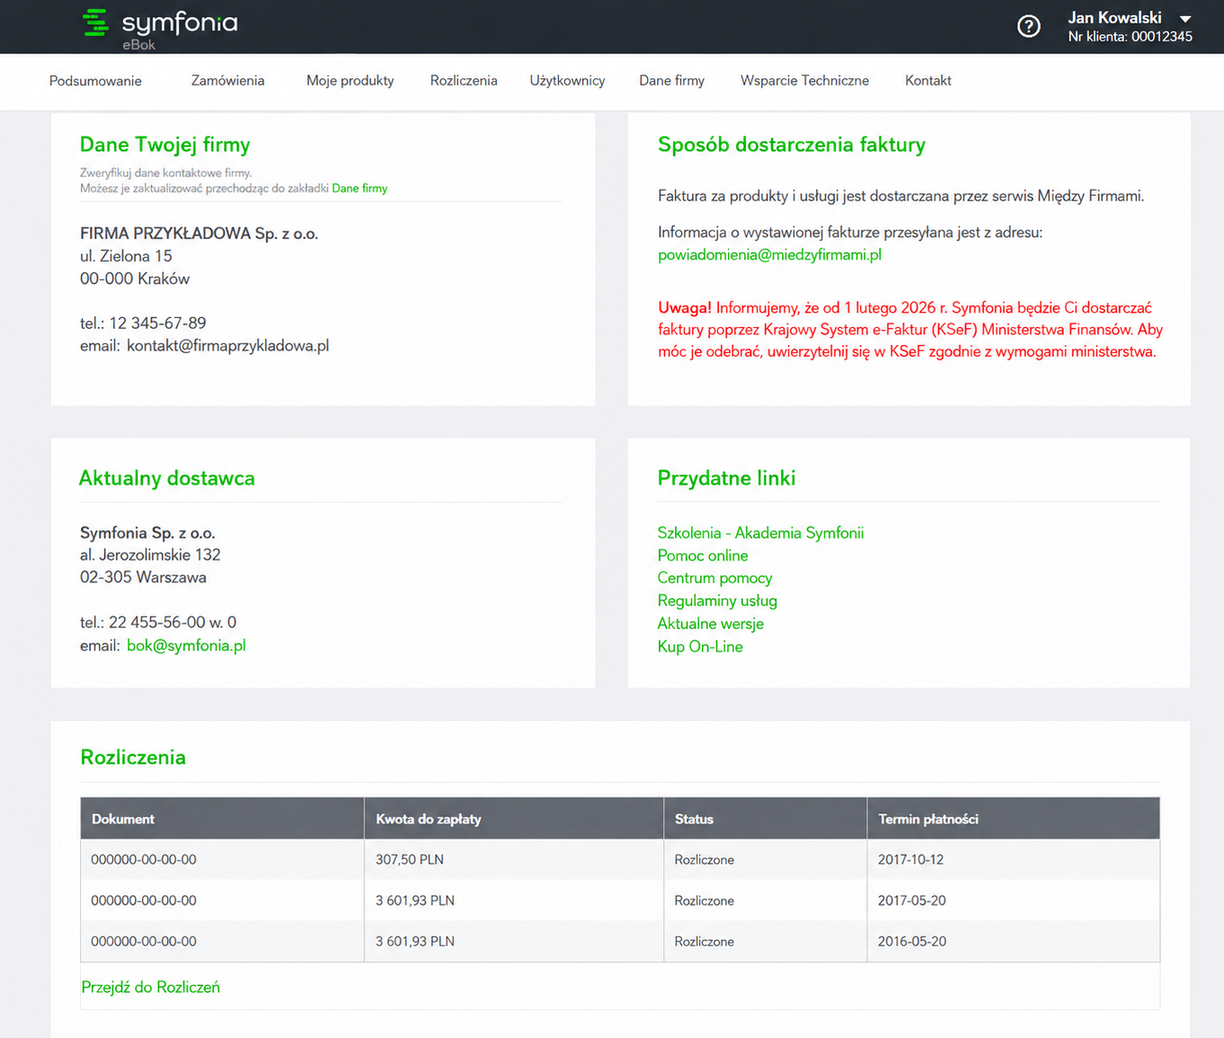1224x1038 pixels.
Task: Click the Symfonia Sp. z o.o. supplier name
Action: [x=147, y=533]
